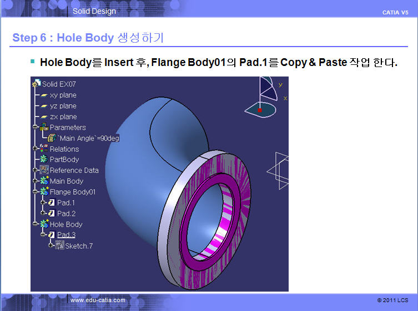
Task: Expand the Pad.2 node
Action: (43, 213)
